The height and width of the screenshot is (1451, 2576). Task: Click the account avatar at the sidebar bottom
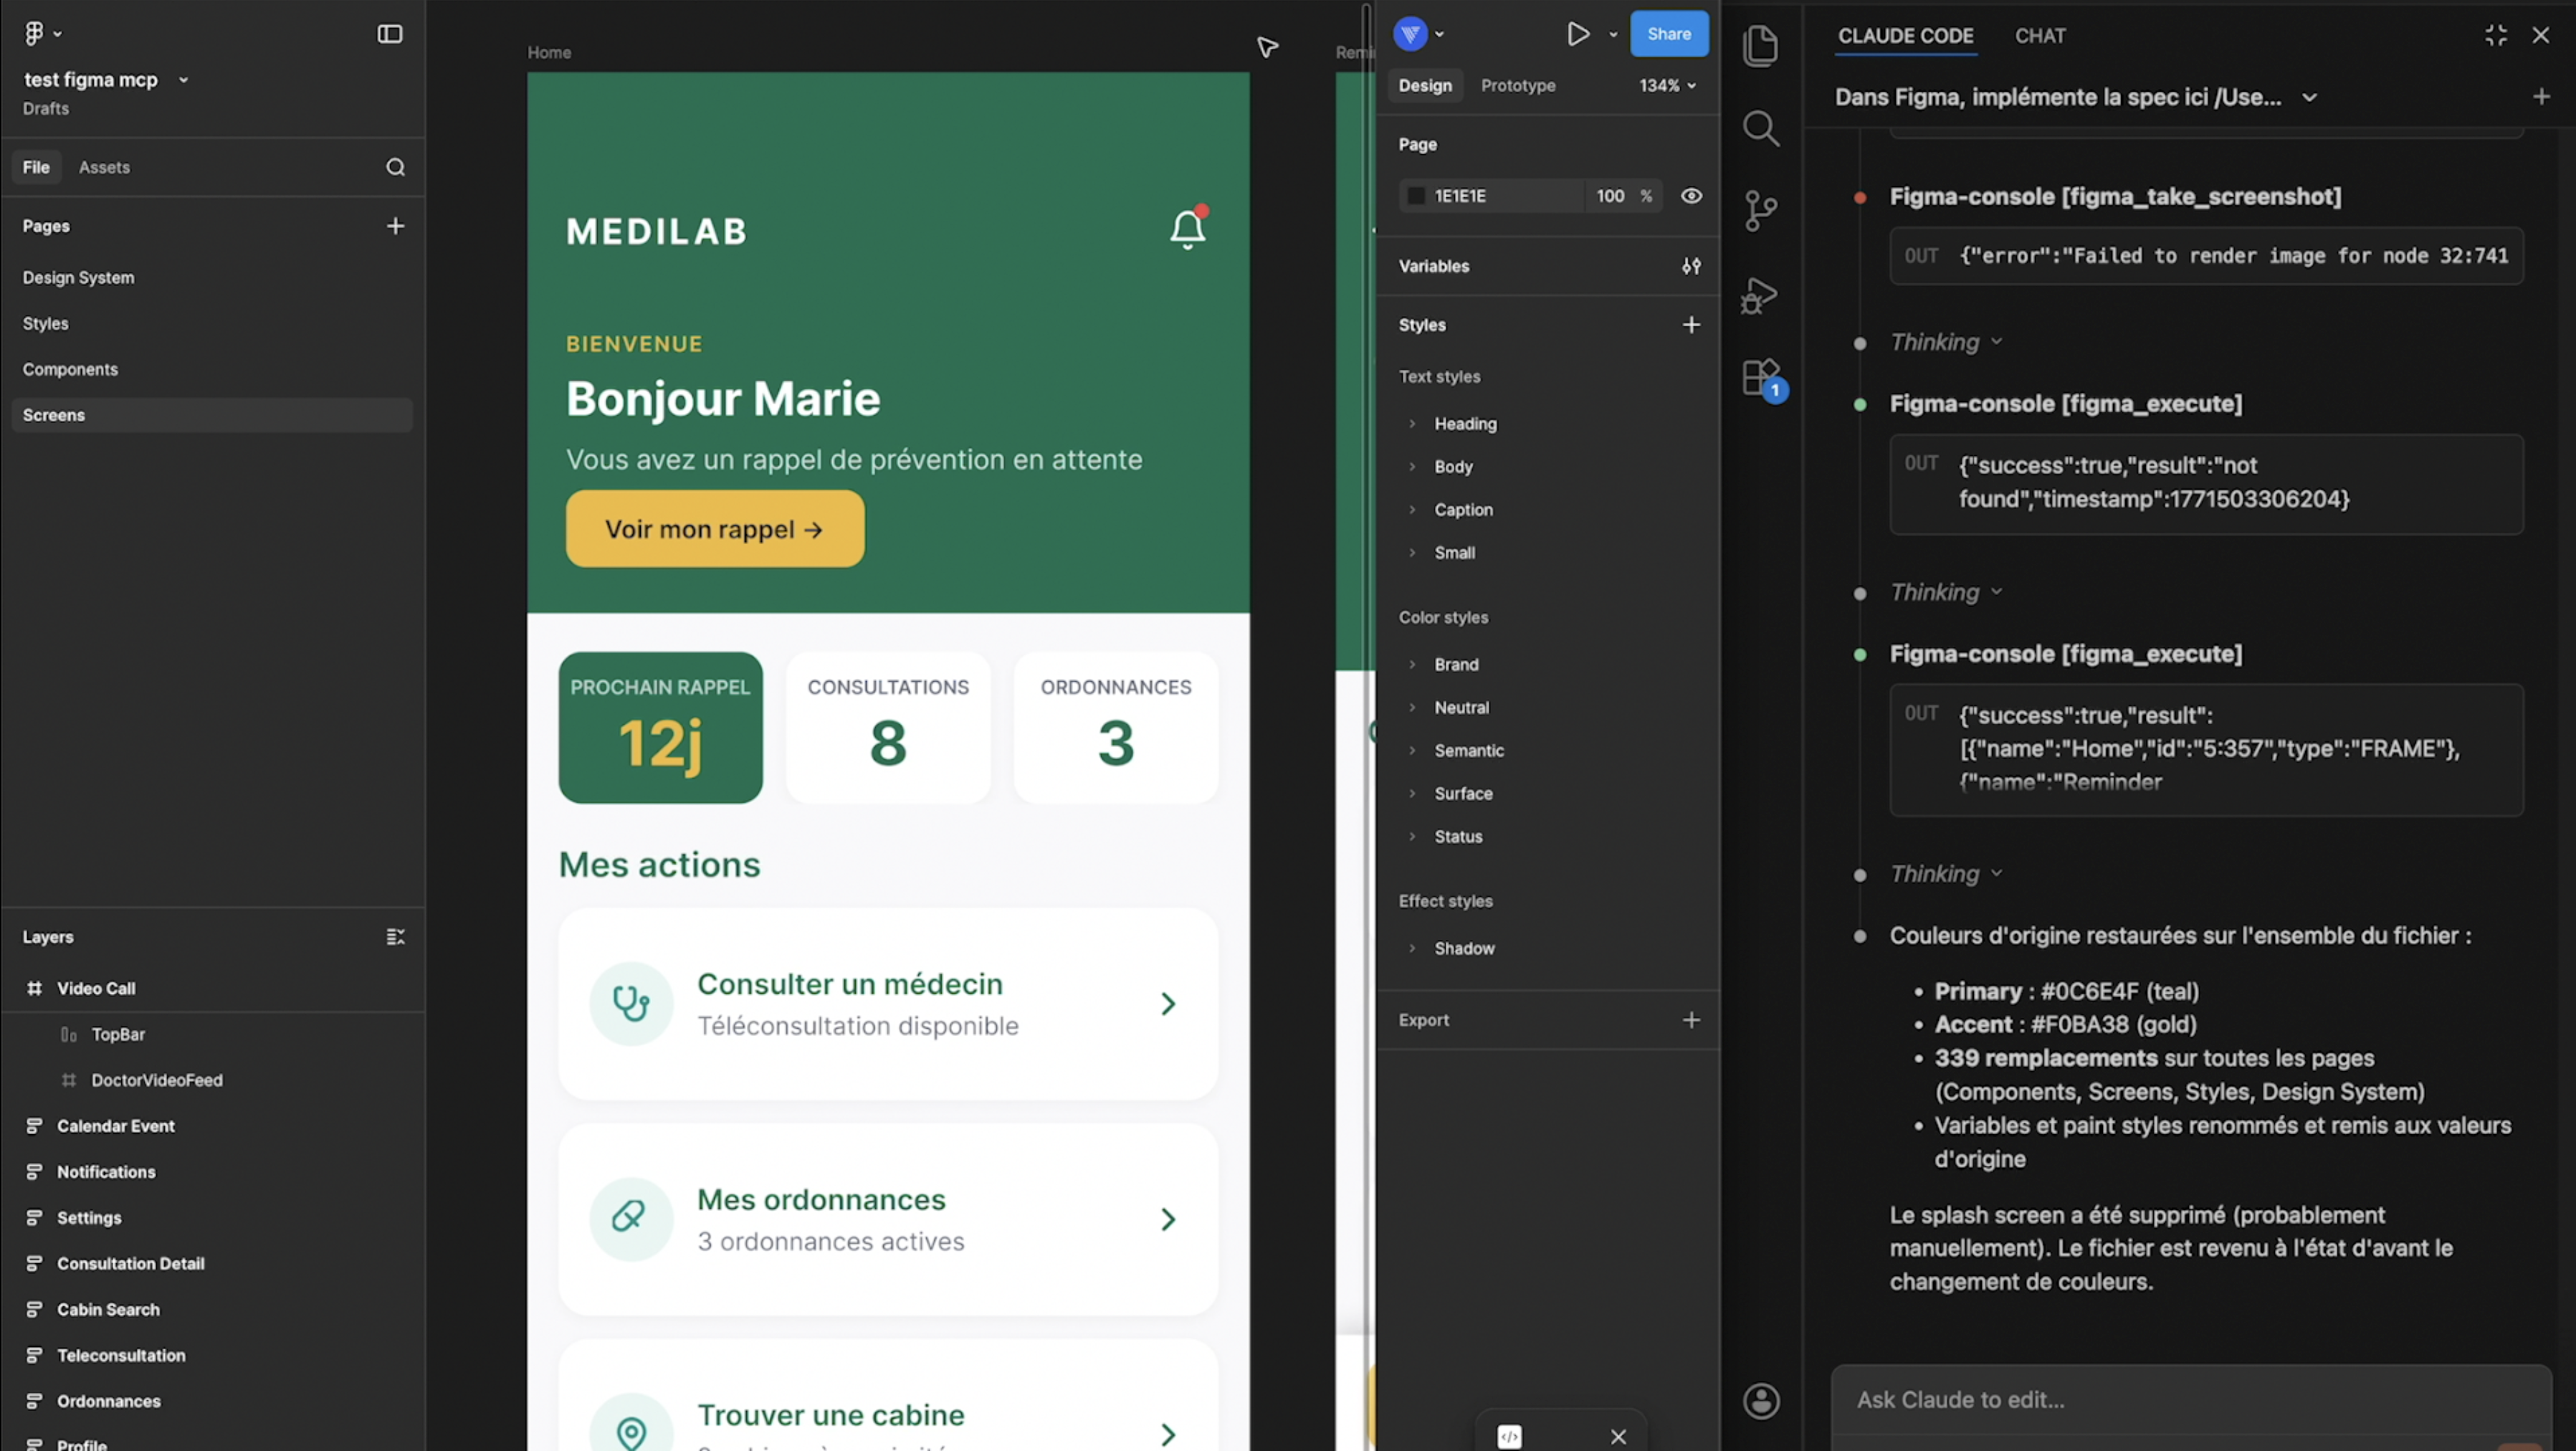pos(1761,1400)
